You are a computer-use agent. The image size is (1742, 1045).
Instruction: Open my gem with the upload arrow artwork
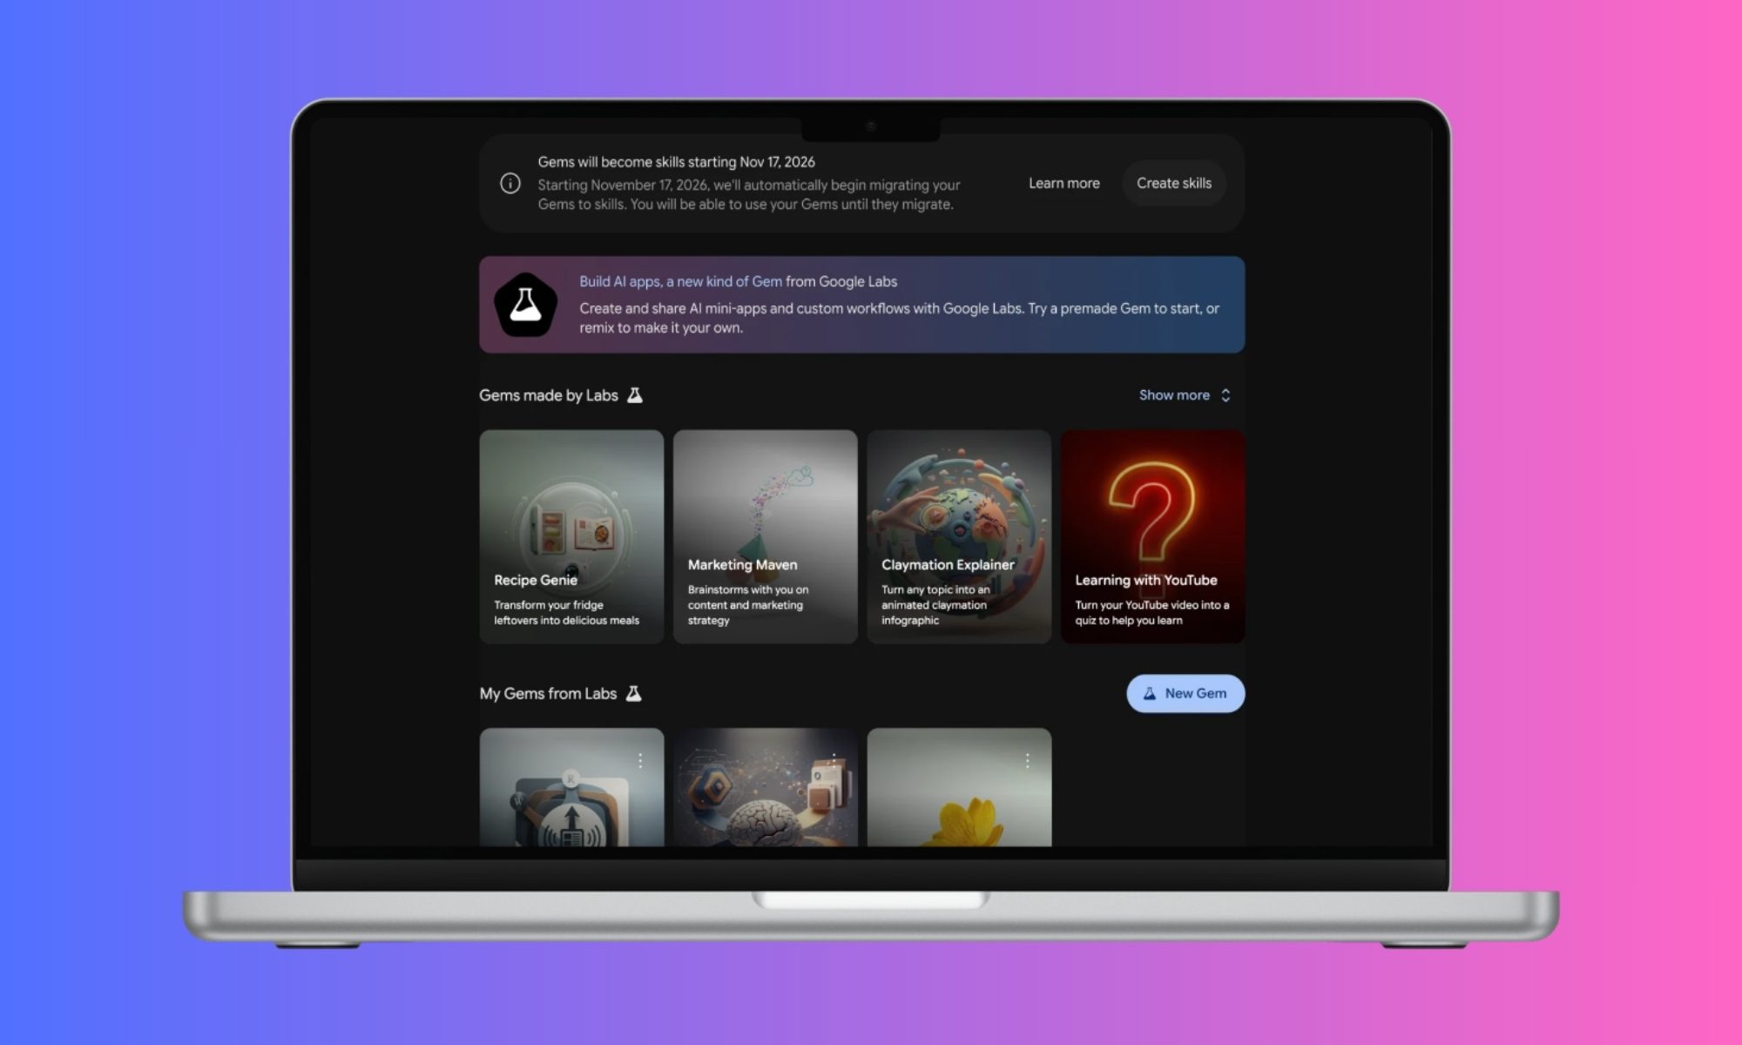(571, 787)
